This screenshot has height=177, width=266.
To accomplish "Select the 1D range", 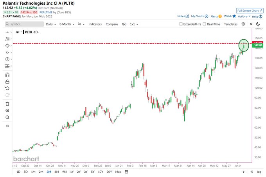I will coord(18,172).
